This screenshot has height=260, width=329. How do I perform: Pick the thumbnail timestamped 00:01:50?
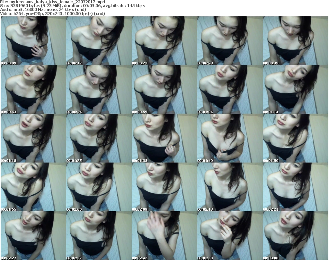296,138
